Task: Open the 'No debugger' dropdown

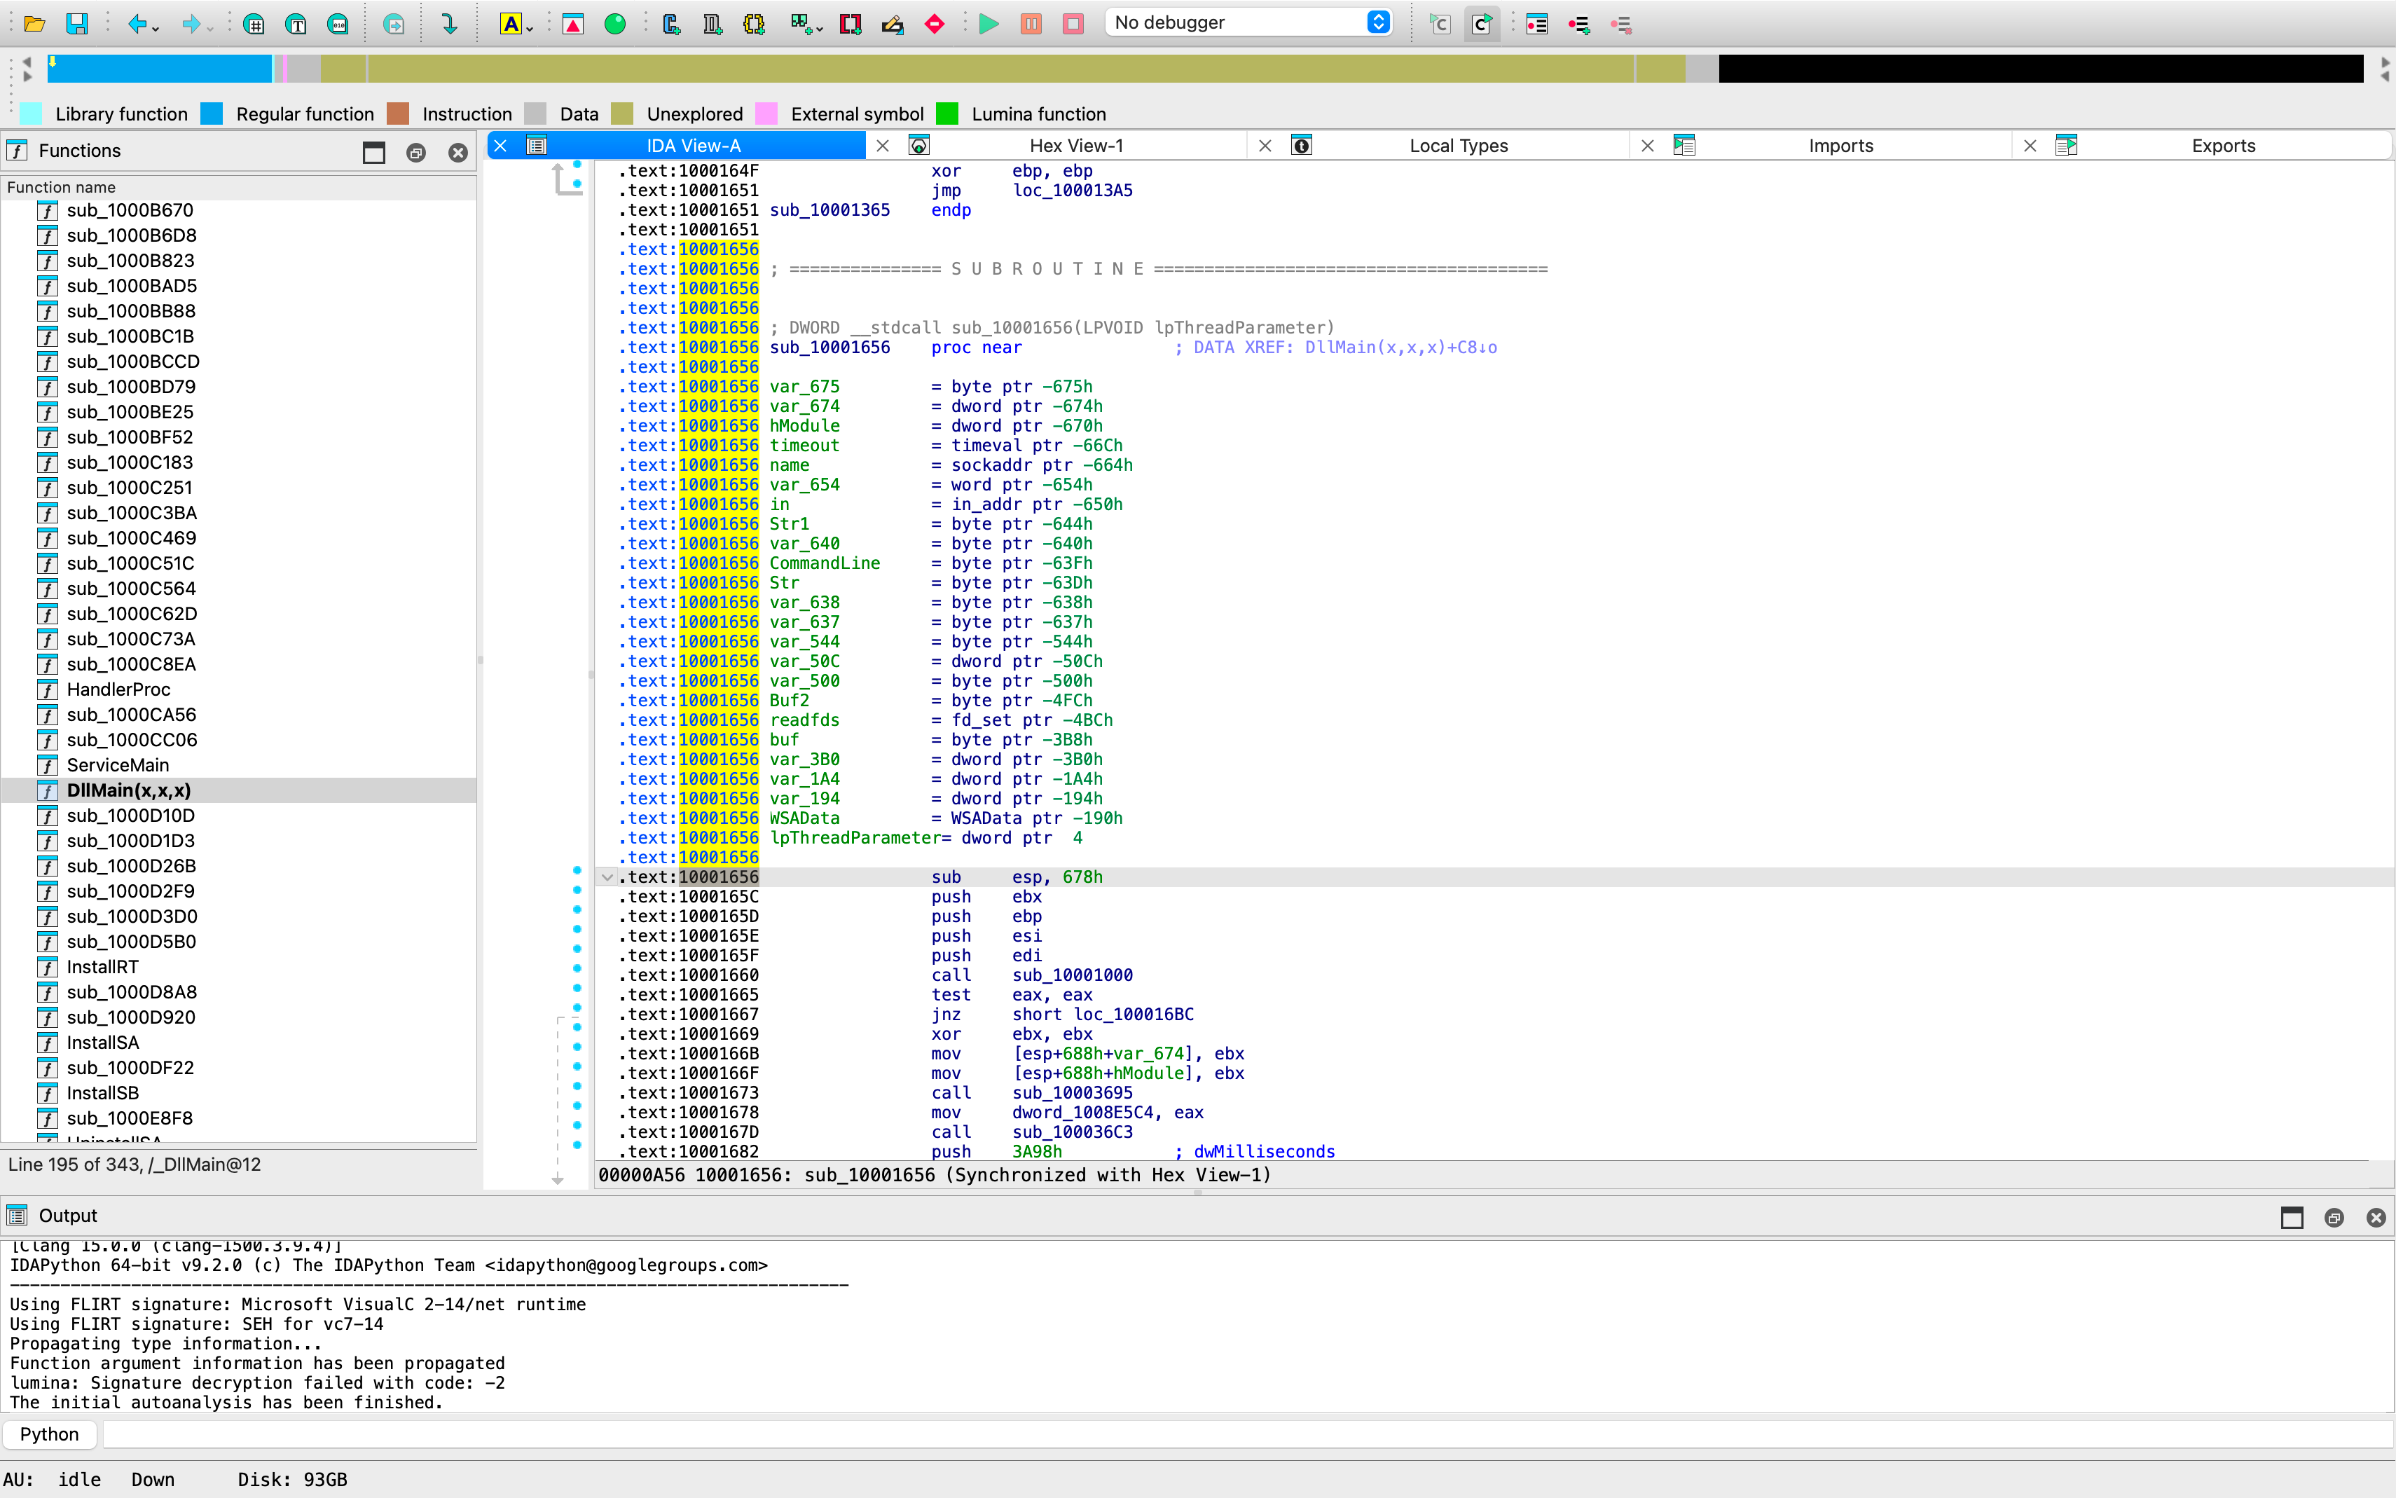Action: 1249,22
